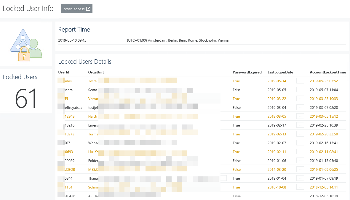
Task: Sort by the AccountLockoutTime column header
Action: pos(328,72)
